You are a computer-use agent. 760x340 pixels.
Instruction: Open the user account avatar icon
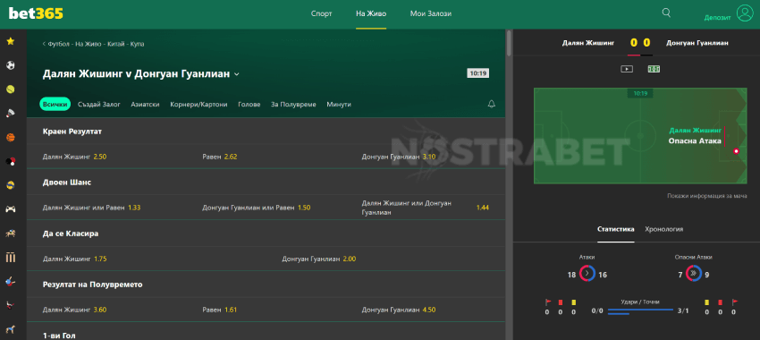coord(745,13)
